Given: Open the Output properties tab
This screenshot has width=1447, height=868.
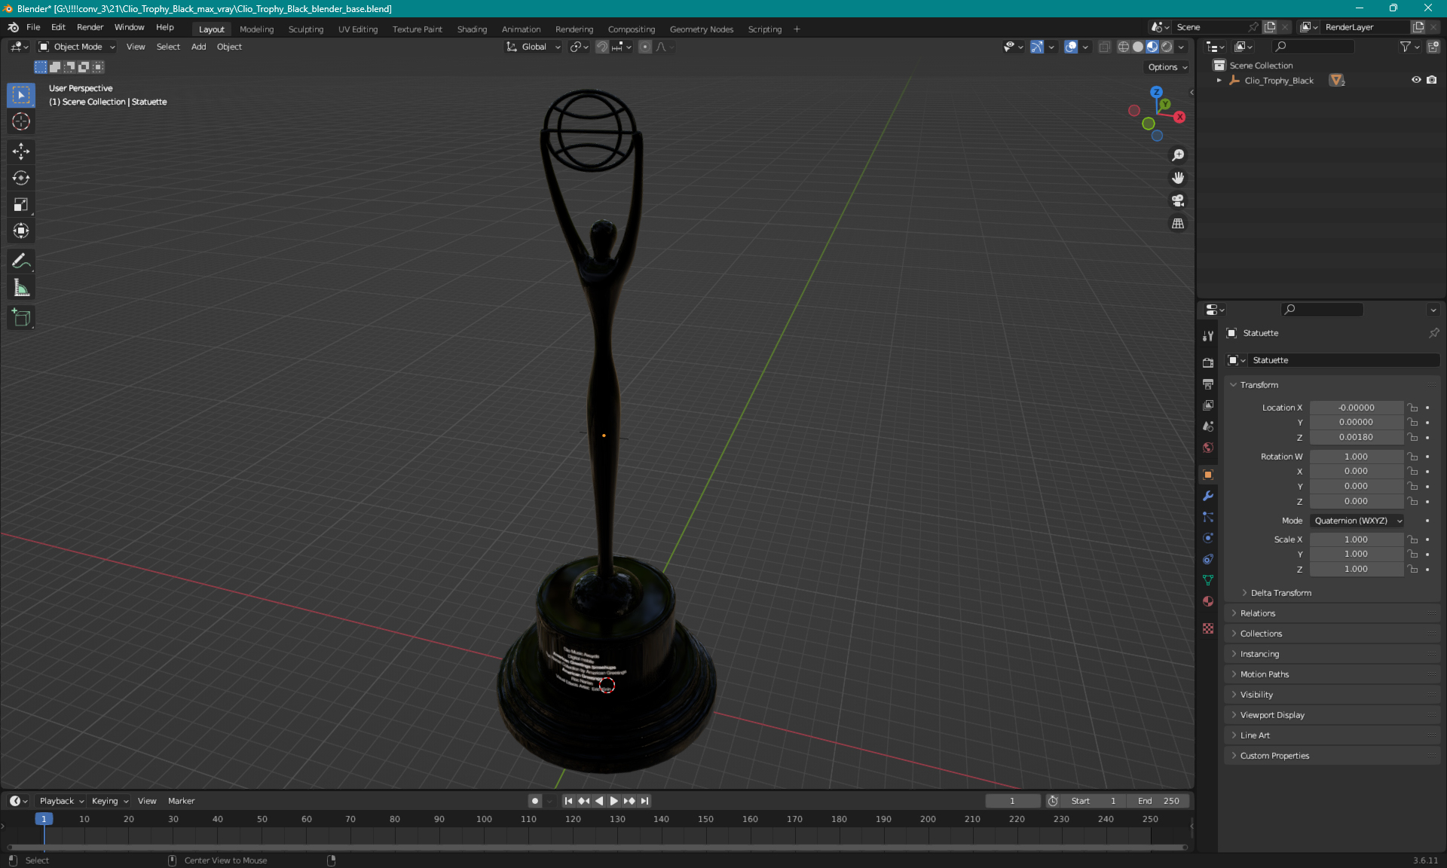Looking at the screenshot, I should [x=1208, y=384].
